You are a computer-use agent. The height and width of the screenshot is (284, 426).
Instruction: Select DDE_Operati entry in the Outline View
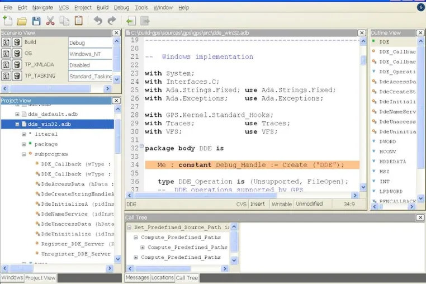397,72
